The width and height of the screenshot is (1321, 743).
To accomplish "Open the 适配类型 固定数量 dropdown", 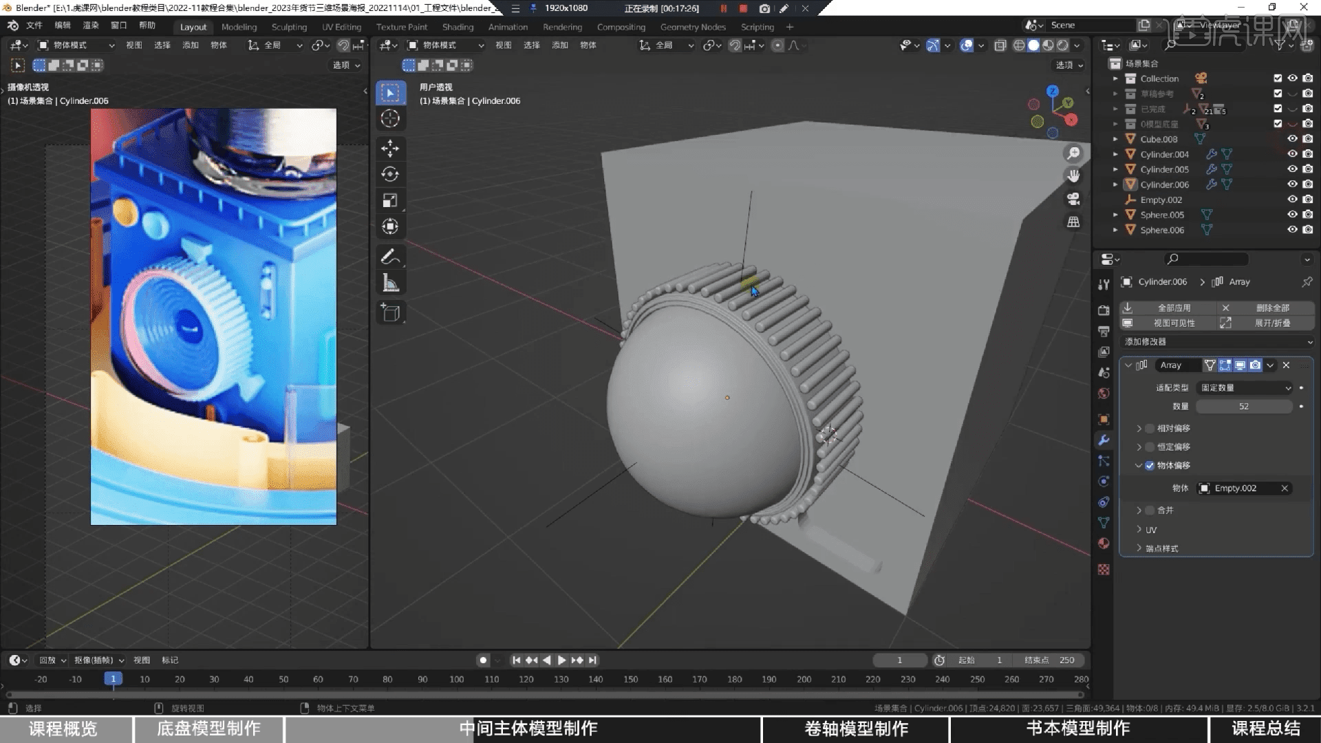I will (1245, 388).
